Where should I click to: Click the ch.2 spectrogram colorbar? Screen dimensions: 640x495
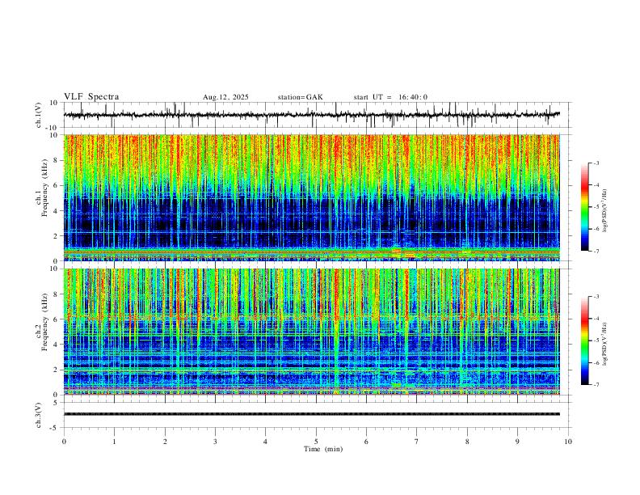tap(584, 341)
